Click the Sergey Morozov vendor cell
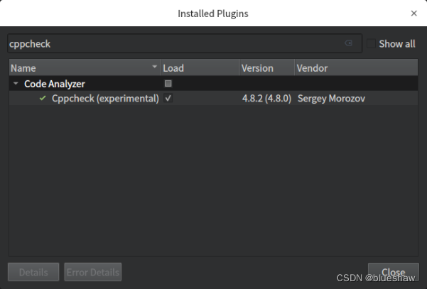The width and height of the screenshot is (427, 289). [x=330, y=99]
